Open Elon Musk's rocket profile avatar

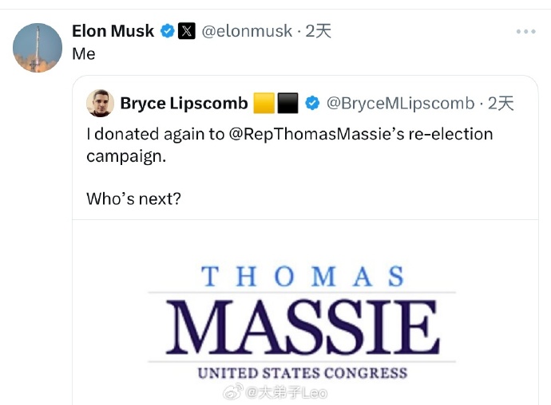click(38, 48)
